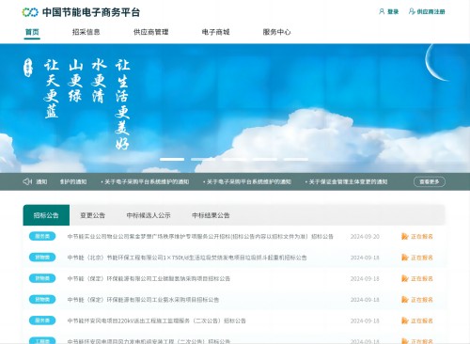Open the 紫金梦想广场秩序维护专项服务 tender announcement
Viewport: 470px width, 344px height.
(200, 236)
